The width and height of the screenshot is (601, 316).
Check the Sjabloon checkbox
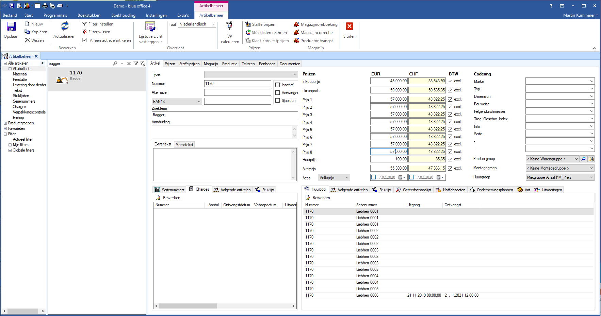(278, 101)
